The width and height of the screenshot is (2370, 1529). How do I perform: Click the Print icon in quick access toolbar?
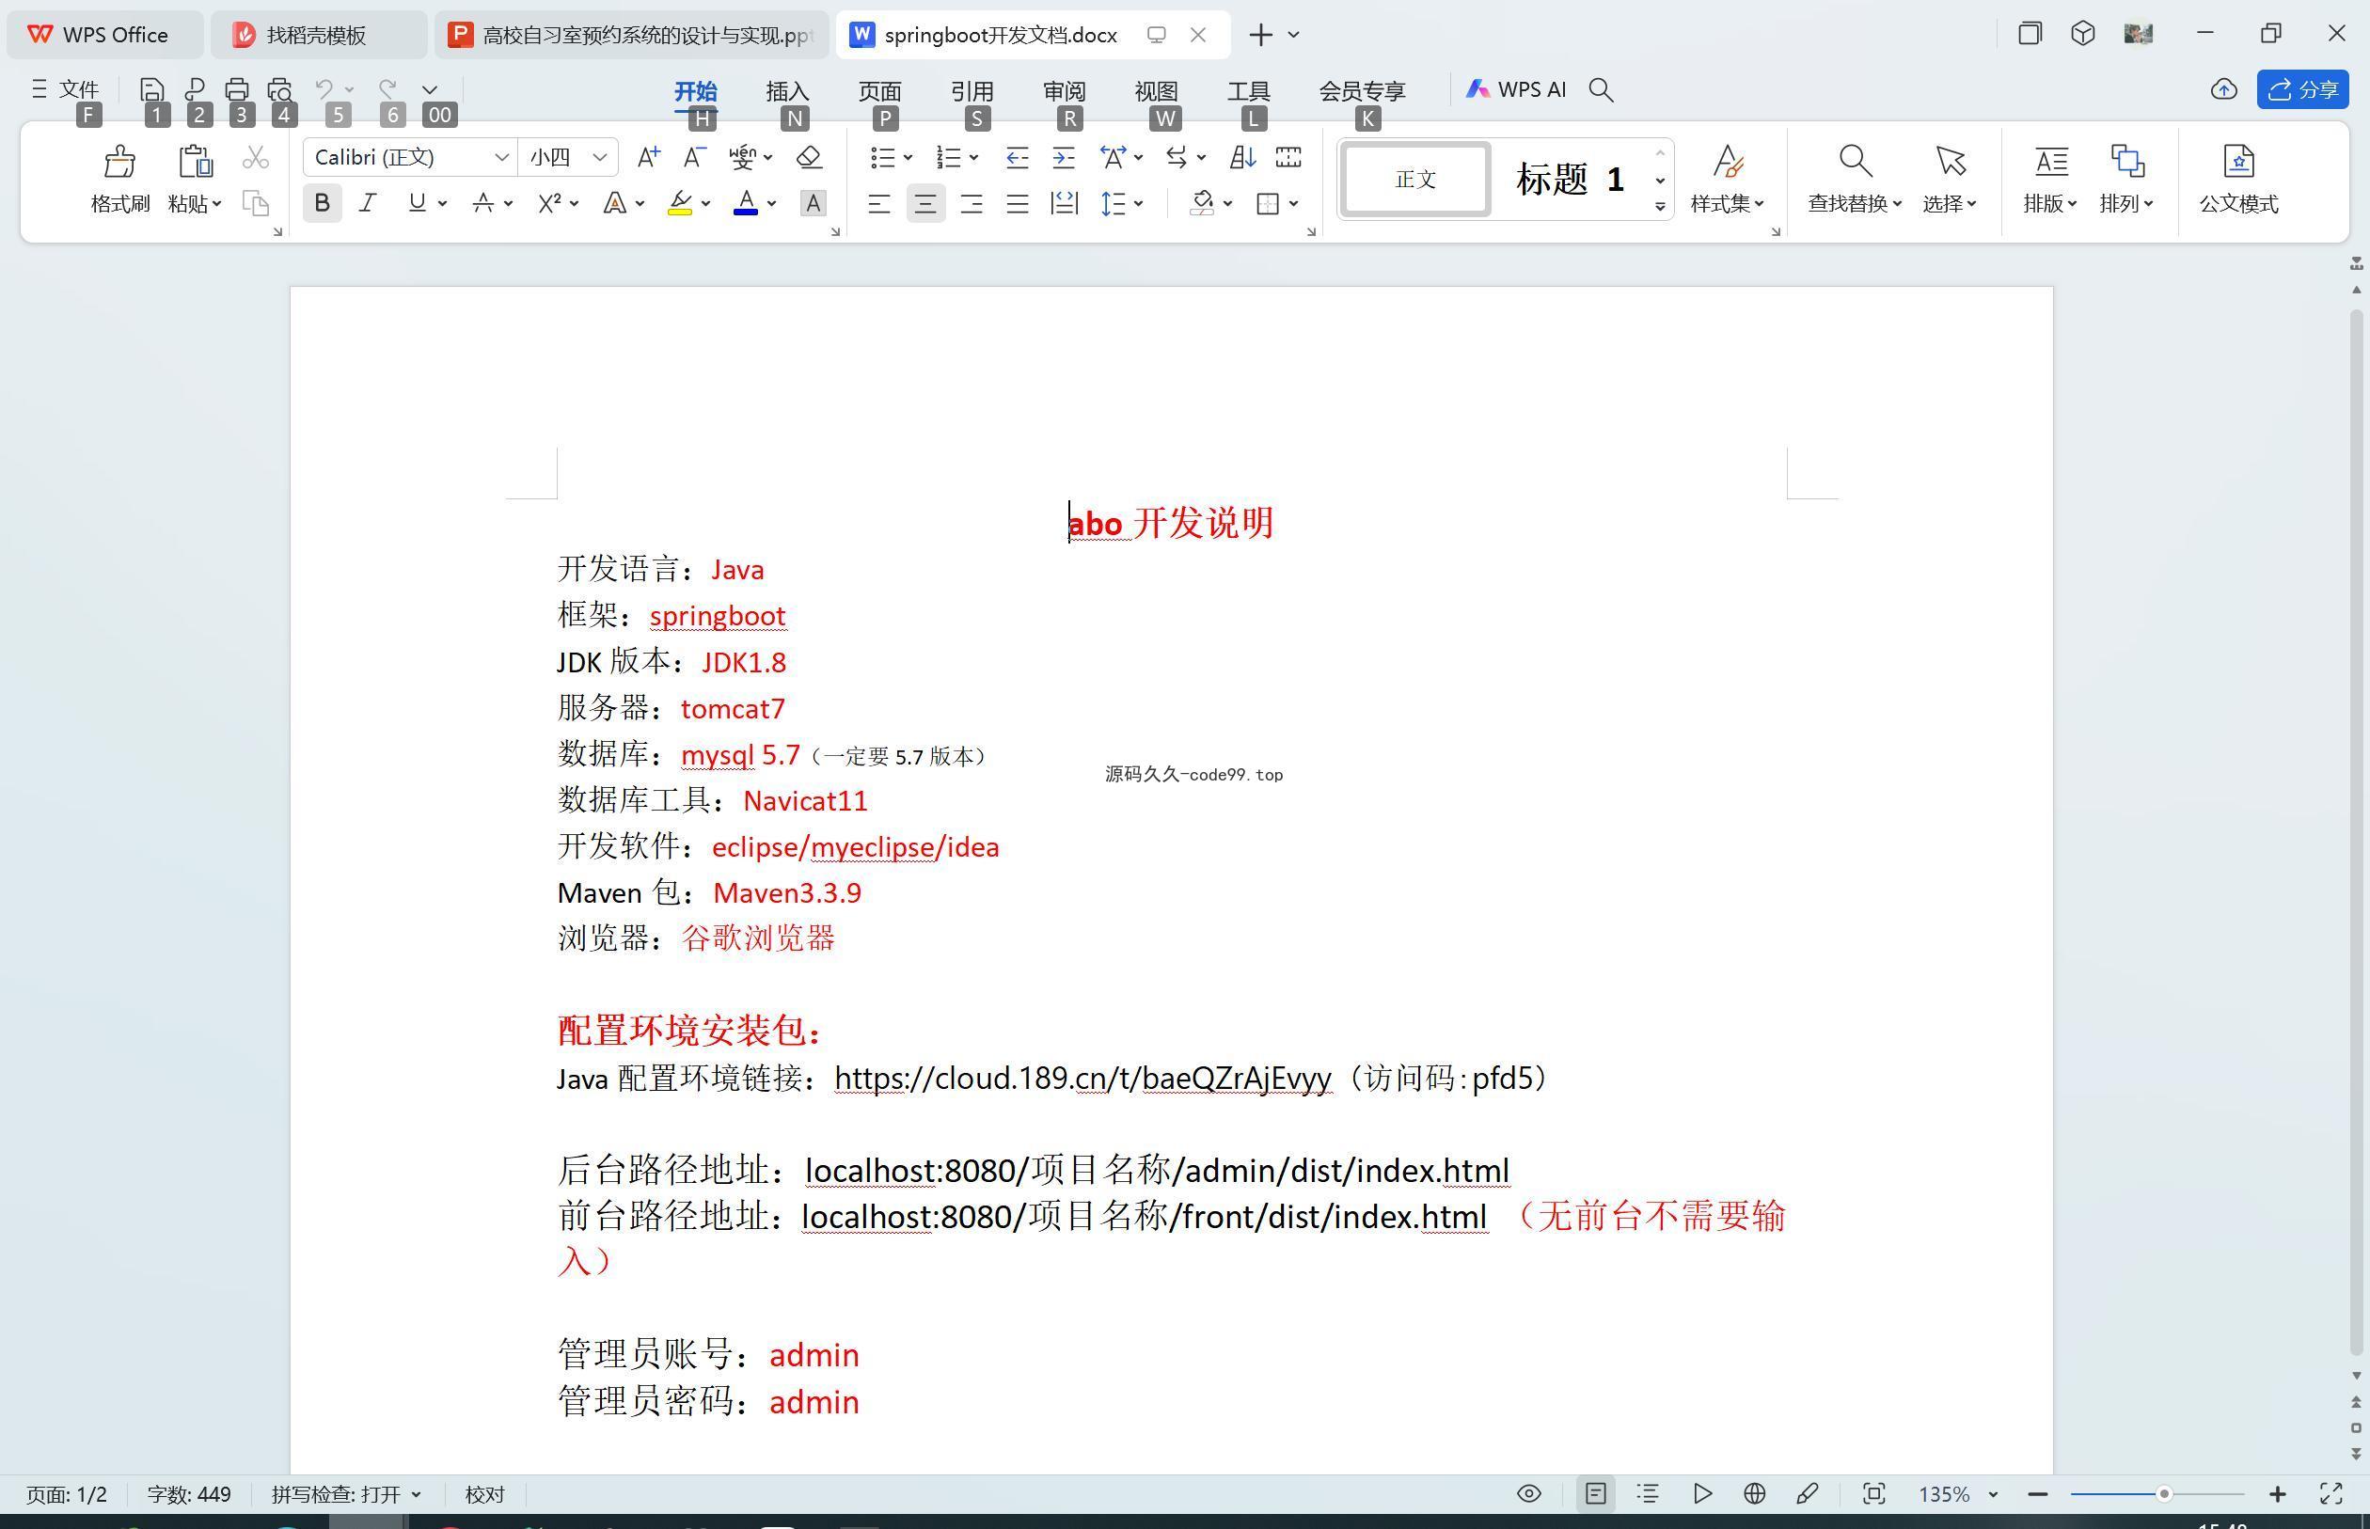tap(236, 89)
